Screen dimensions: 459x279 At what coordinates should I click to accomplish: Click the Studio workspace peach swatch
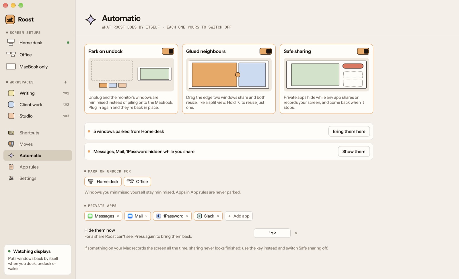tap(11, 116)
